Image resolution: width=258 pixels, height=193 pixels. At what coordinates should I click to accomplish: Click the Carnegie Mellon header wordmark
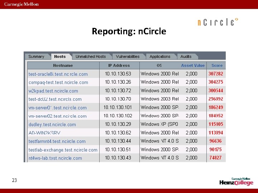[x=21, y=4]
